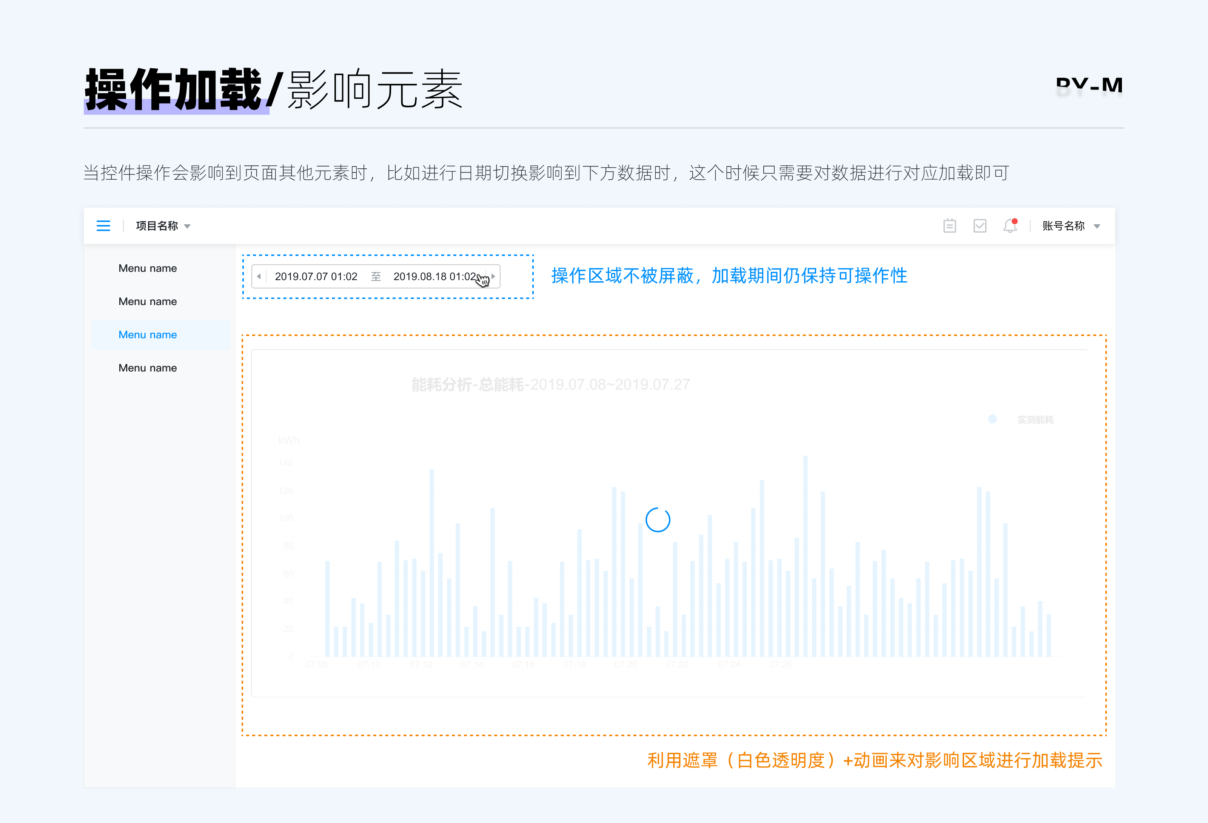Select the second Menu name sidebar item
This screenshot has height=823, width=1208.
[148, 302]
